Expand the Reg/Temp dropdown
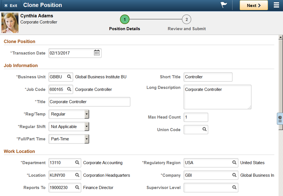This screenshot has height=196, width=283. pyautogui.click(x=87, y=114)
